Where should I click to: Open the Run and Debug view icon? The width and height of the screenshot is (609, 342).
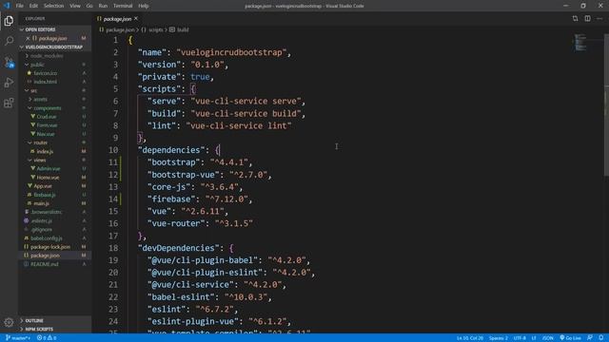9,83
